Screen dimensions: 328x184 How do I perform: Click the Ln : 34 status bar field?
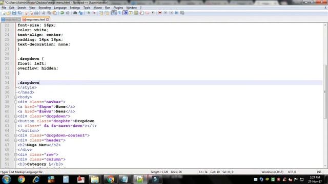pyautogui.click(x=203, y=172)
